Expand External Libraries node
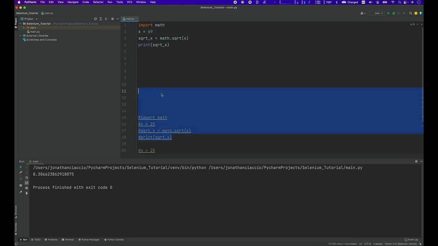This screenshot has width=438, height=246. 20,36
